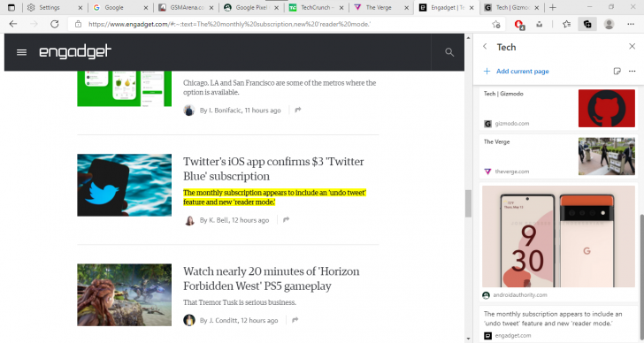Go back in Collections panel
The height and width of the screenshot is (343, 644).
coord(485,47)
